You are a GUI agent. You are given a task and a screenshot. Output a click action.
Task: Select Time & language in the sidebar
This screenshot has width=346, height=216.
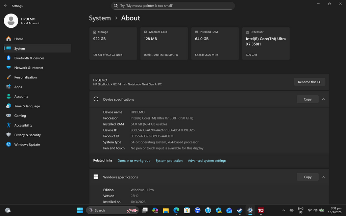(27, 106)
